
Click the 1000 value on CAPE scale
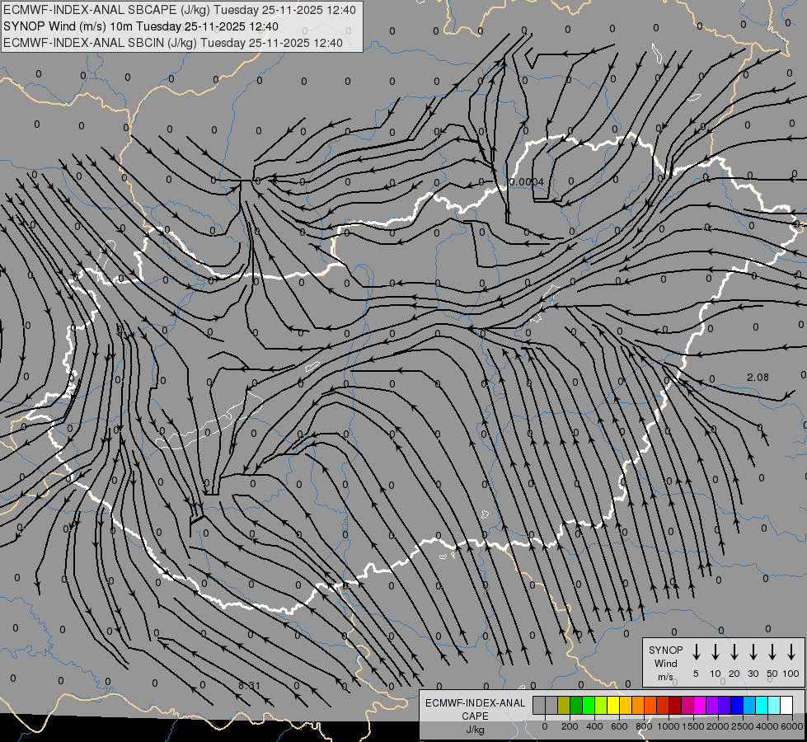pos(669,726)
